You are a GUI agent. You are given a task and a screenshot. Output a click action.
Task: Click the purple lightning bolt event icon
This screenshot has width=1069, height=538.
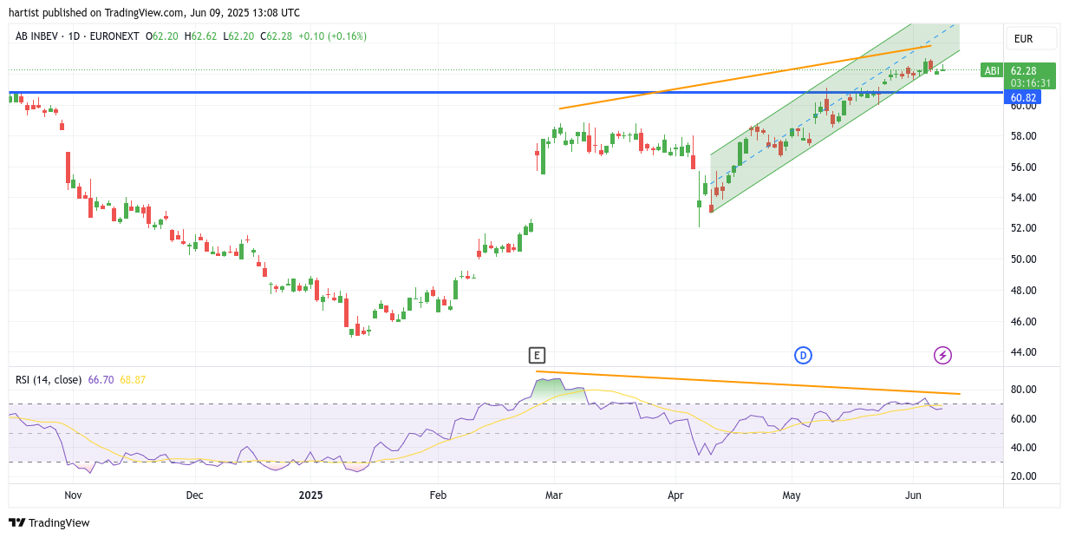pyautogui.click(x=942, y=355)
